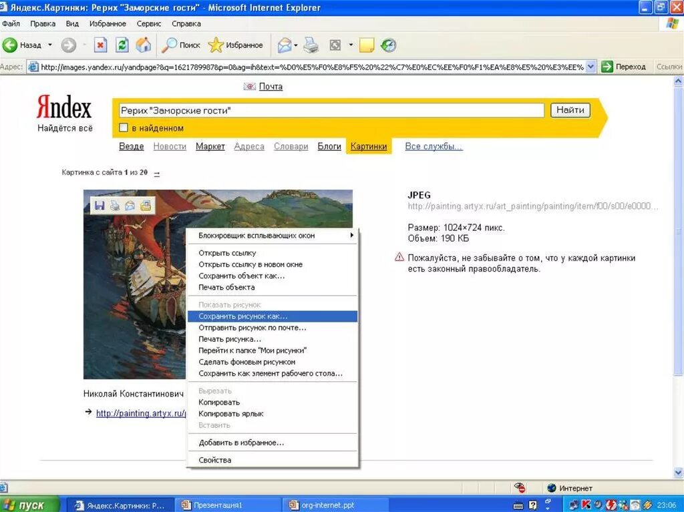Viewport: 684px width, 512px height.
Task: Expand the address bar dropdown arrow
Action: point(590,67)
